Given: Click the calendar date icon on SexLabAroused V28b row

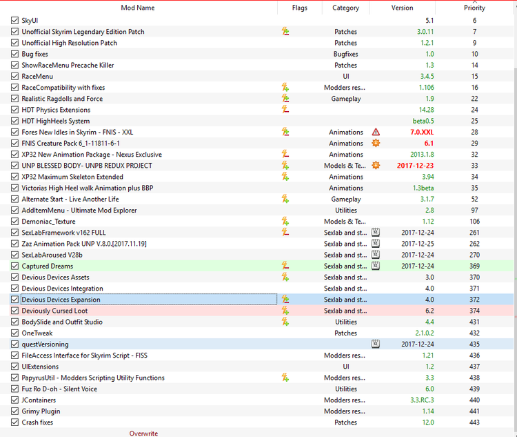Looking at the screenshot, I should point(376,255).
